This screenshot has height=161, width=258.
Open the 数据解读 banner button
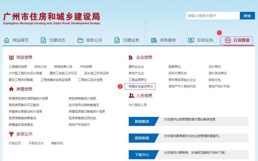tap(142, 121)
